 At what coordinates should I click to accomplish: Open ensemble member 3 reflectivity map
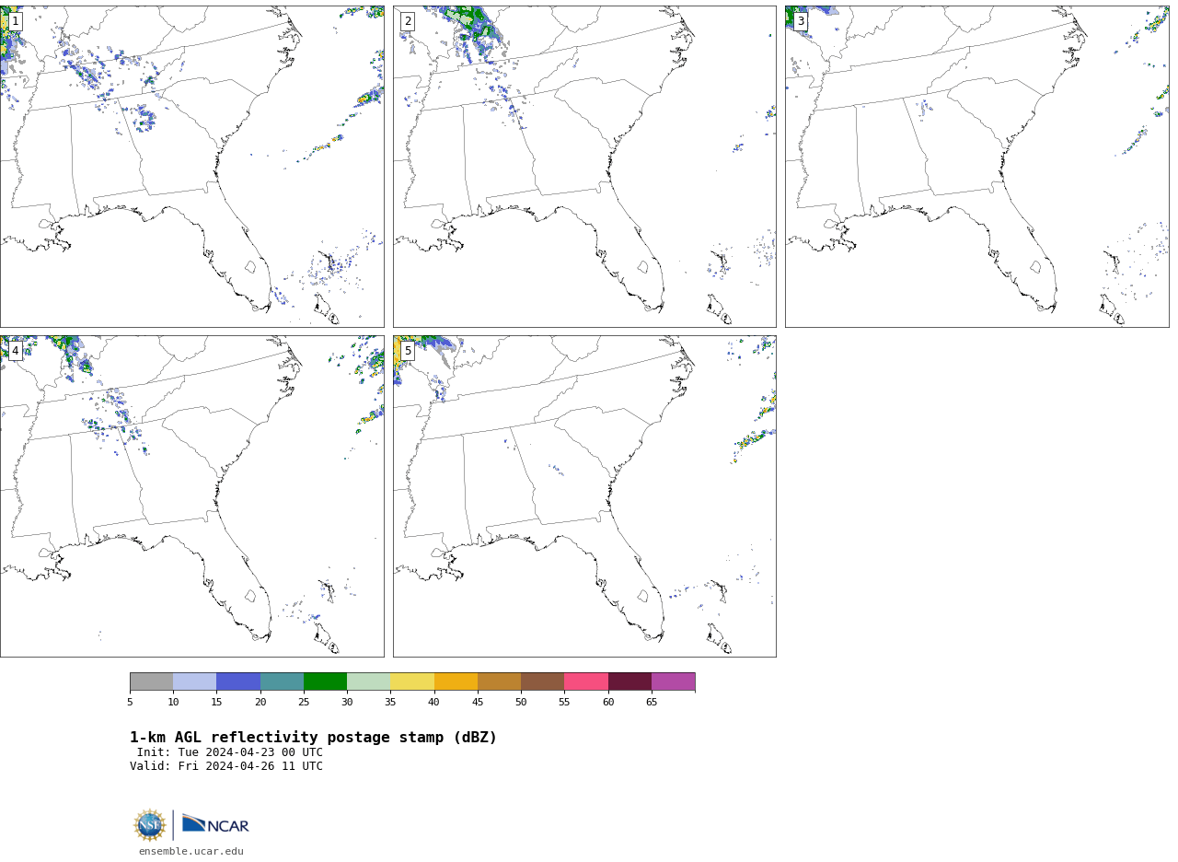coord(976,167)
